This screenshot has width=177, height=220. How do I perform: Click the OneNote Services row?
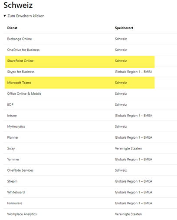(90, 170)
